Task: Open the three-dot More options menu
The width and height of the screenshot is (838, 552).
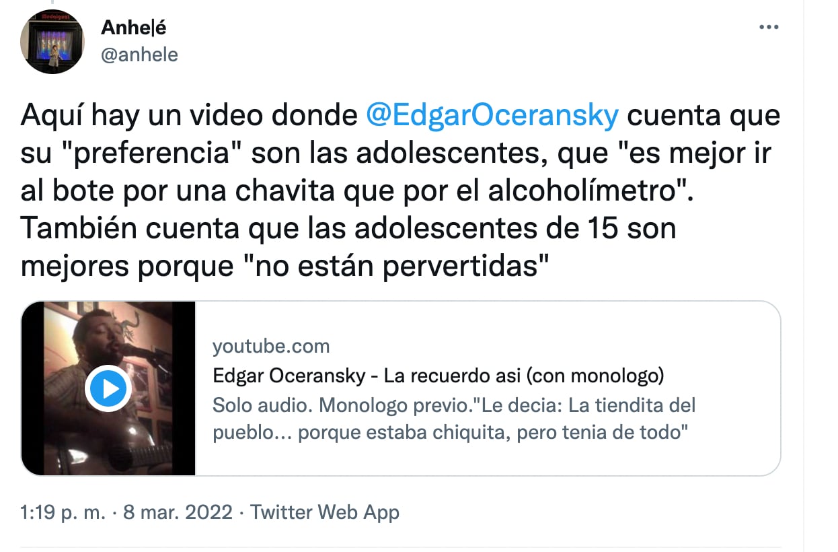Action: pyautogui.click(x=769, y=28)
